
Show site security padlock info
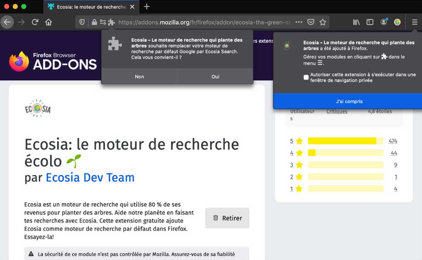[x=94, y=22]
